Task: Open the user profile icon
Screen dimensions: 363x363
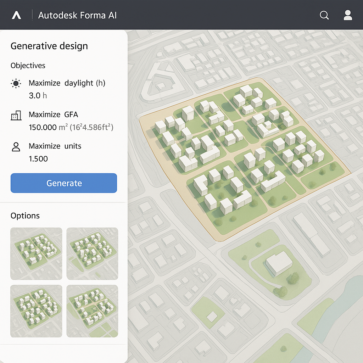Action: 348,15
